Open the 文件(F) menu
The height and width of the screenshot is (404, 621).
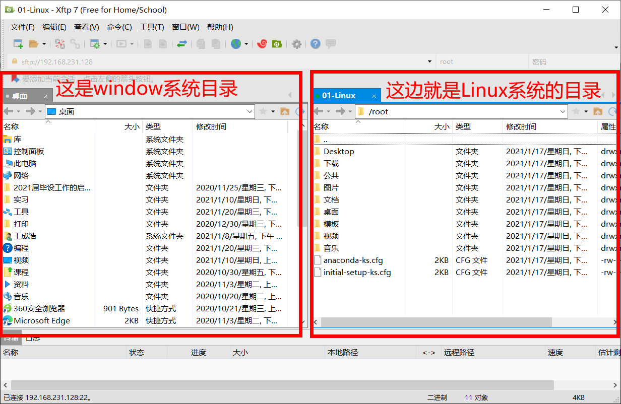coord(23,27)
